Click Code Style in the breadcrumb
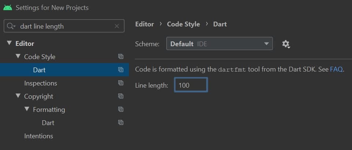 (184, 24)
